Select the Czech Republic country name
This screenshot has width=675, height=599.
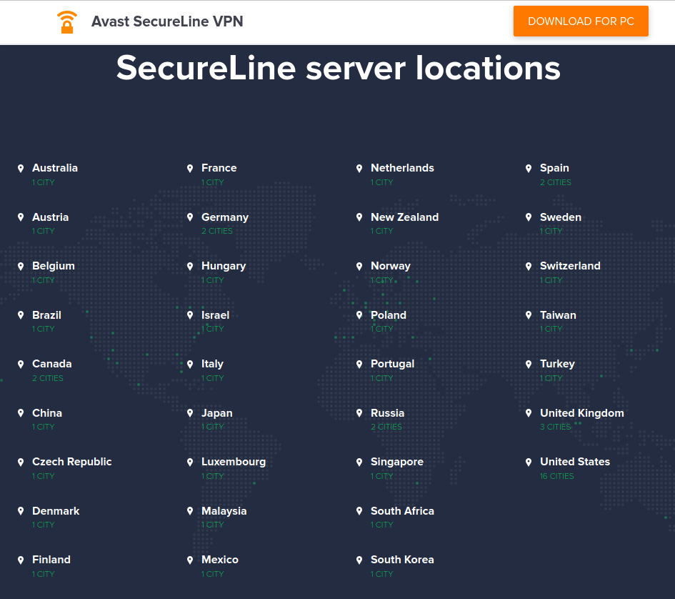[x=72, y=462]
